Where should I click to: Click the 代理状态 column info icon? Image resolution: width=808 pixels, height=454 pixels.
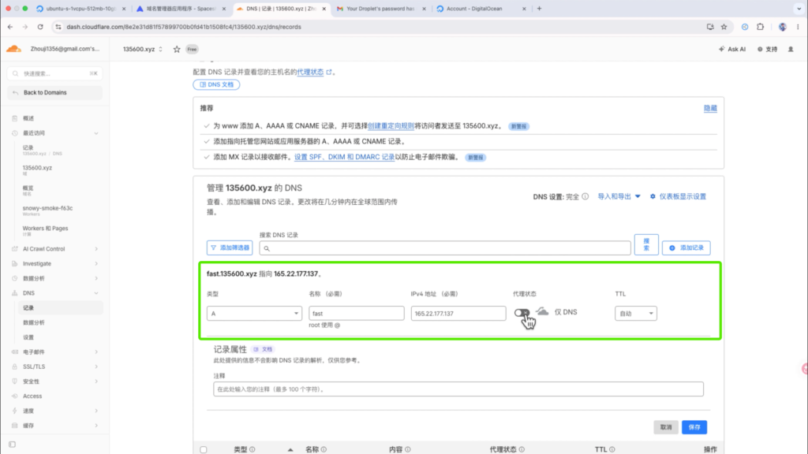tap(522, 449)
